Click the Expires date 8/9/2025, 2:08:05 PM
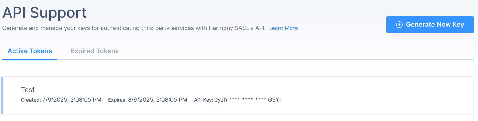Screen dimensions: 478x121 (x=158, y=100)
